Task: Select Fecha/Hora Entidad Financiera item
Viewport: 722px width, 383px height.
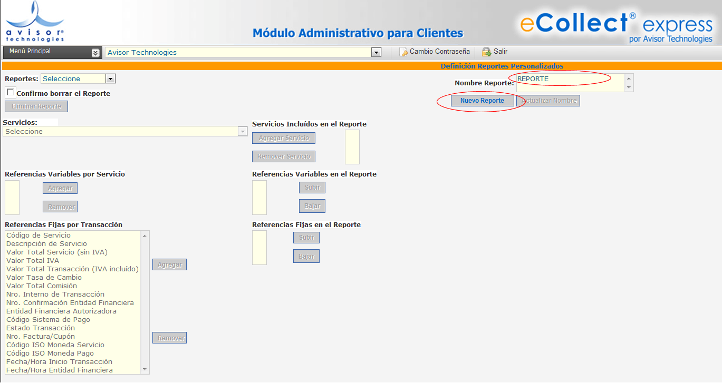Action: coord(73,370)
